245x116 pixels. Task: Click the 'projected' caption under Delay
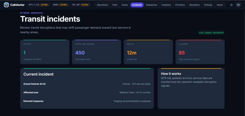[132, 59]
